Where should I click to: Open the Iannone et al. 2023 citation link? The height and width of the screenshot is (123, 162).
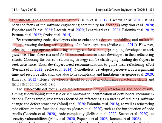(x=136, y=119)
